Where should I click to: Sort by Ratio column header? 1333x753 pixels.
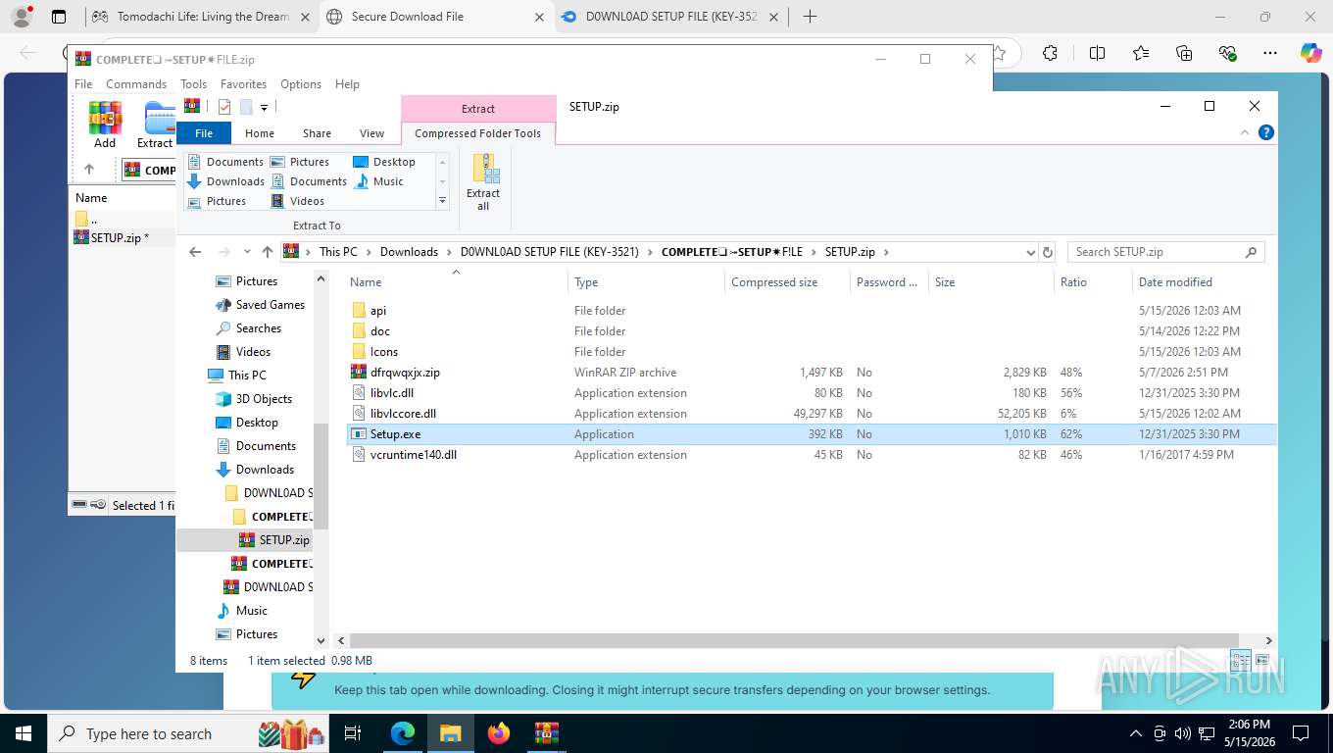(x=1093, y=282)
